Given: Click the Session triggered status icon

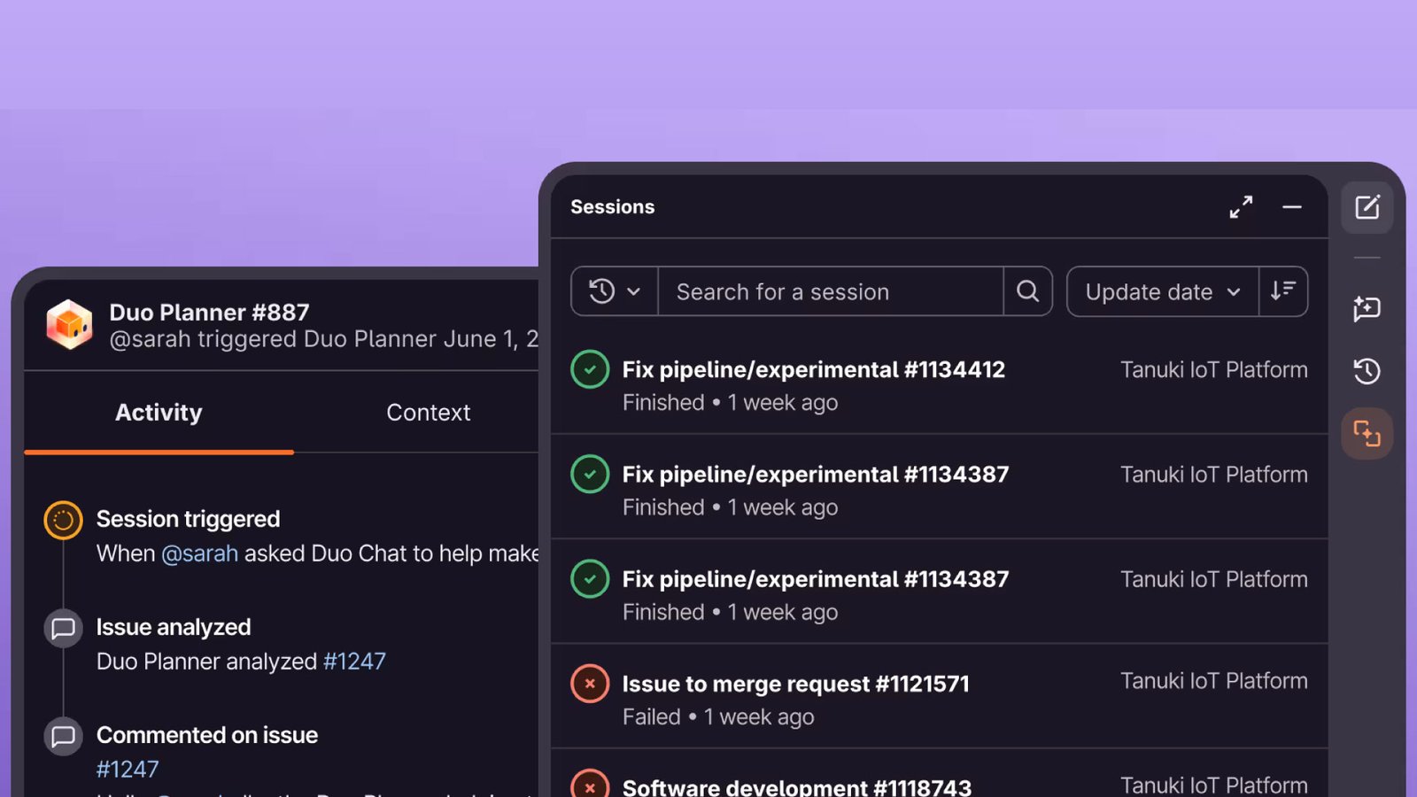Looking at the screenshot, I should tap(62, 520).
